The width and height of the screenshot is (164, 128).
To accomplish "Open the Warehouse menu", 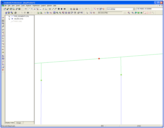I will pyautogui.click(x=36, y=6).
